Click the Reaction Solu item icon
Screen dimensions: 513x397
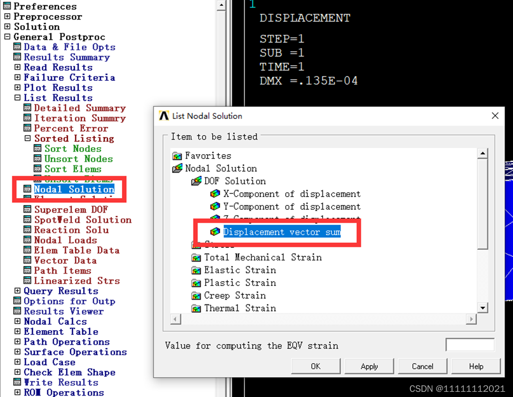click(28, 230)
